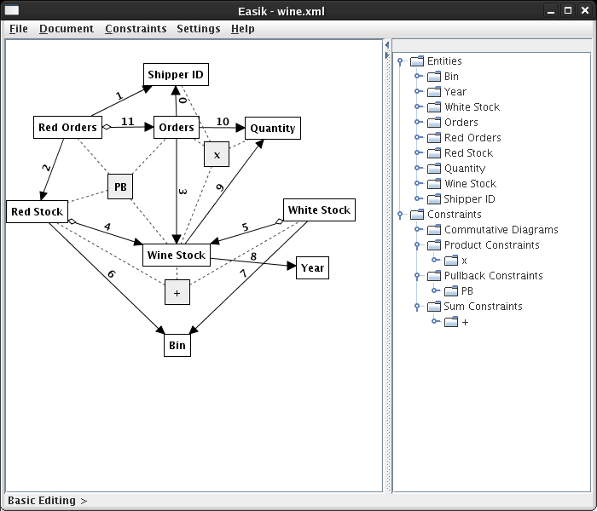The width and height of the screenshot is (597, 511).
Task: Click the Wine Stock entity box in diagram
Action: [176, 255]
